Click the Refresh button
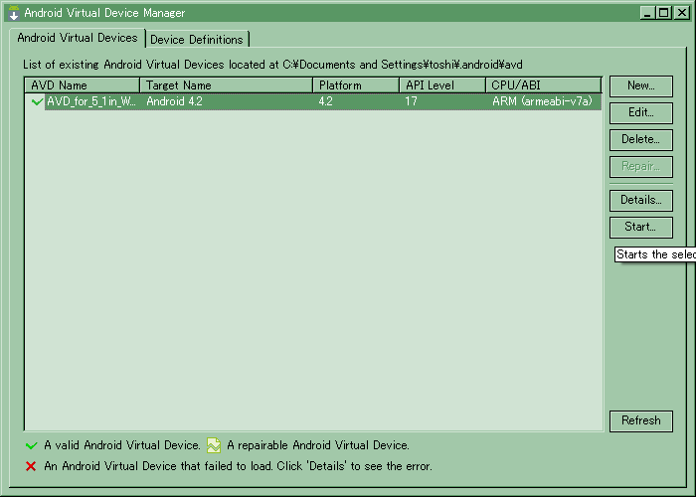The image size is (696, 497). click(641, 421)
